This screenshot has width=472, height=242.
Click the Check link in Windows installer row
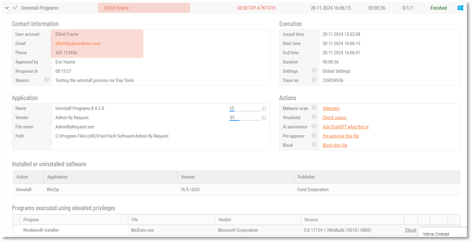pyautogui.click(x=410, y=230)
